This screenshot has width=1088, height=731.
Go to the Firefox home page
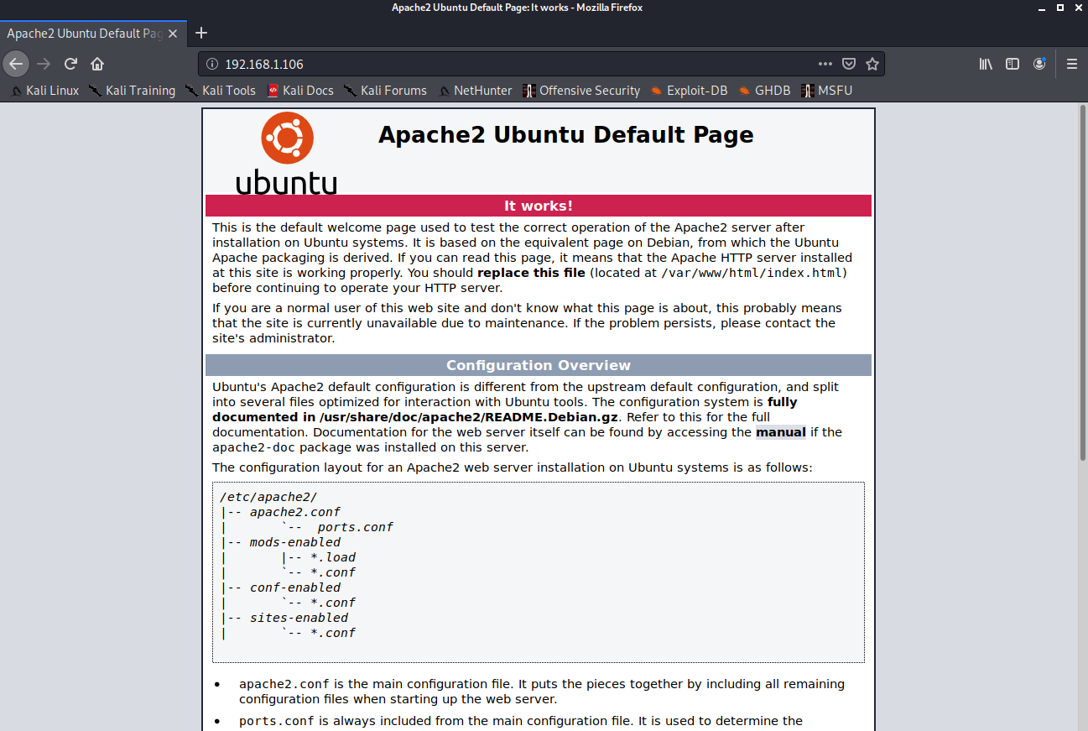[97, 64]
